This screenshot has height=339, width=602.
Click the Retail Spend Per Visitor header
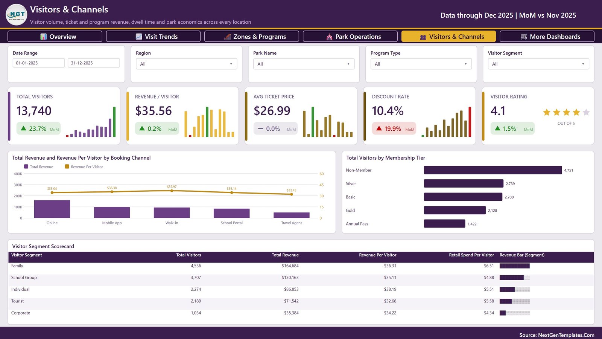pos(471,255)
